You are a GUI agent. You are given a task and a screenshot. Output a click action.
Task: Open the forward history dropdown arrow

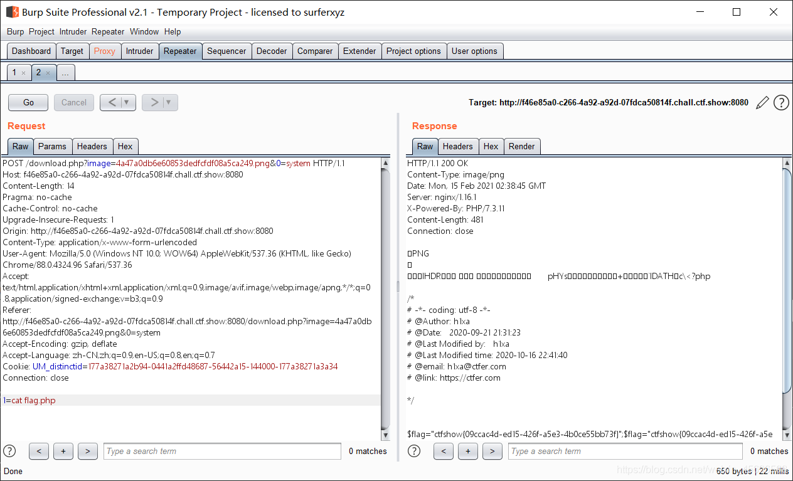[169, 102]
